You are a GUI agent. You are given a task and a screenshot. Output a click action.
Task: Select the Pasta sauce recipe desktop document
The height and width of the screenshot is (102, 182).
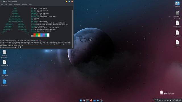coord(5,74)
